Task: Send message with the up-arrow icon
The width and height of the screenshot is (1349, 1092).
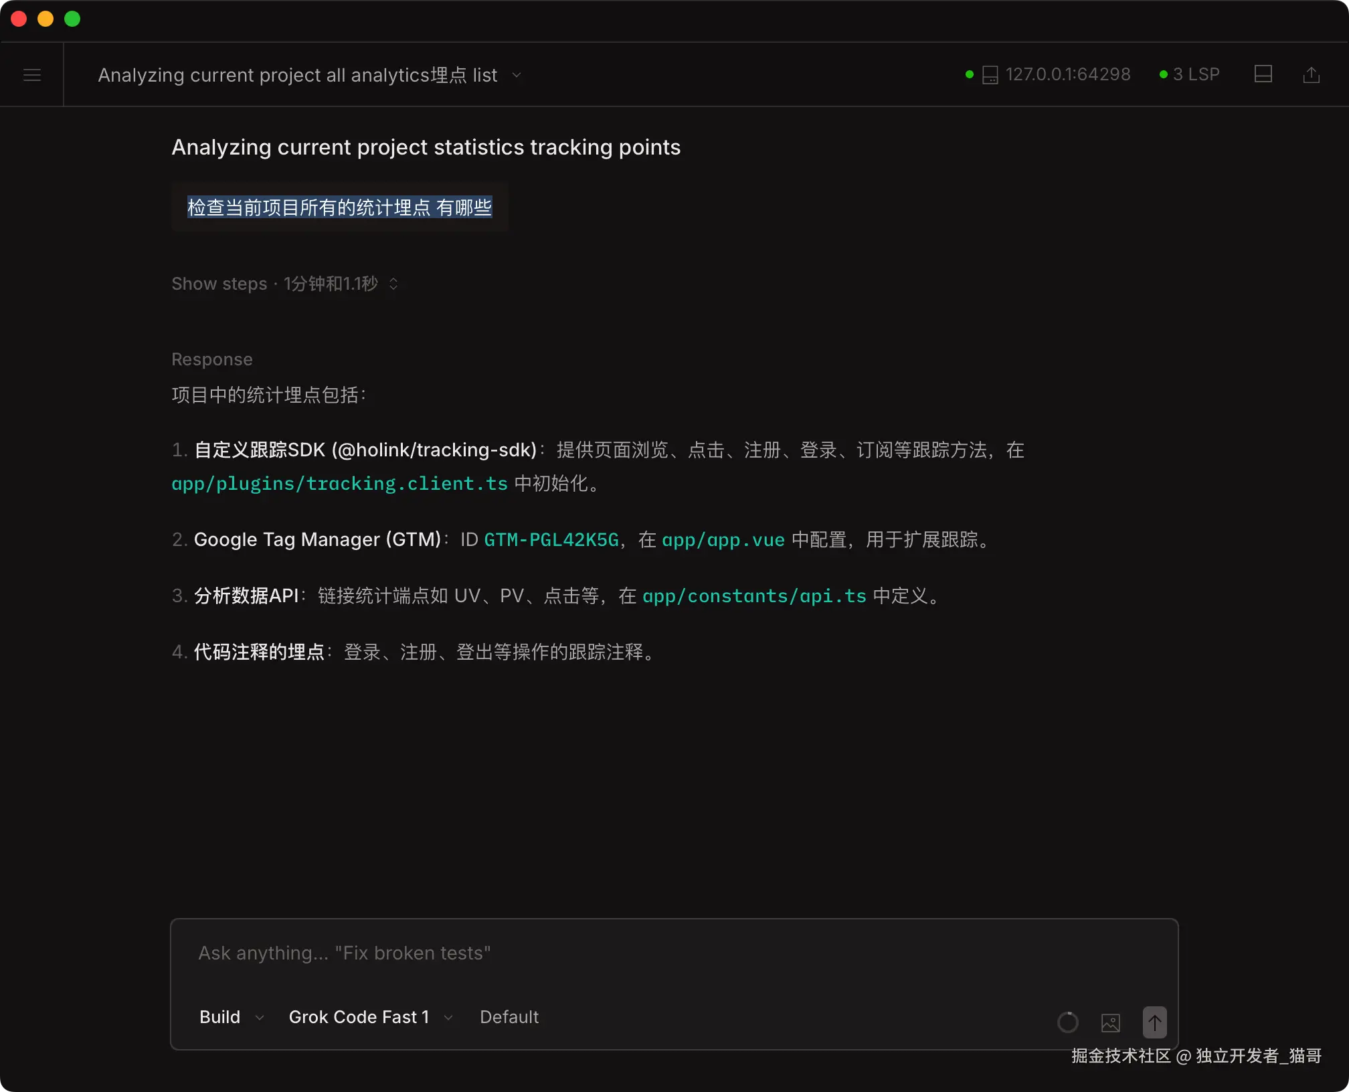Action: point(1154,1022)
